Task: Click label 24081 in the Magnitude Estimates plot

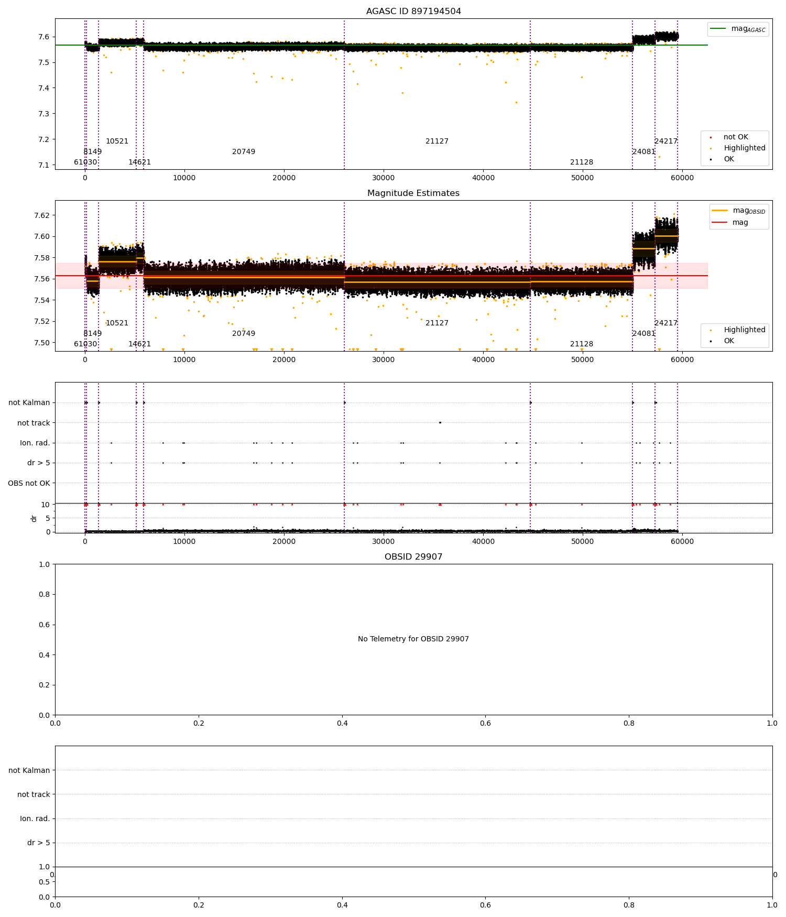Action: pyautogui.click(x=643, y=334)
